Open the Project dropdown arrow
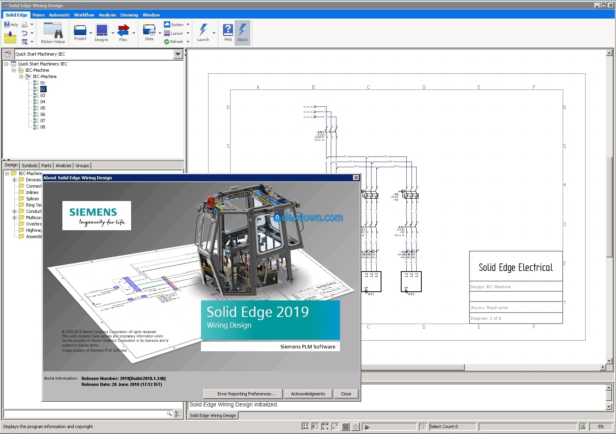This screenshot has height=434, width=616. click(x=91, y=33)
